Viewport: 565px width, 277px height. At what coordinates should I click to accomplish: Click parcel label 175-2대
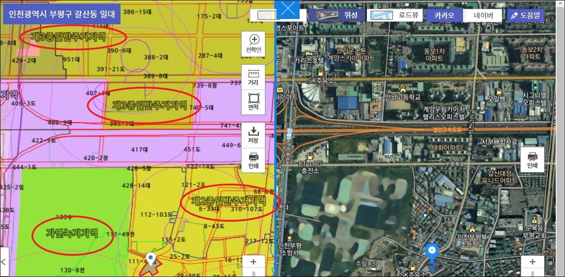point(209,16)
